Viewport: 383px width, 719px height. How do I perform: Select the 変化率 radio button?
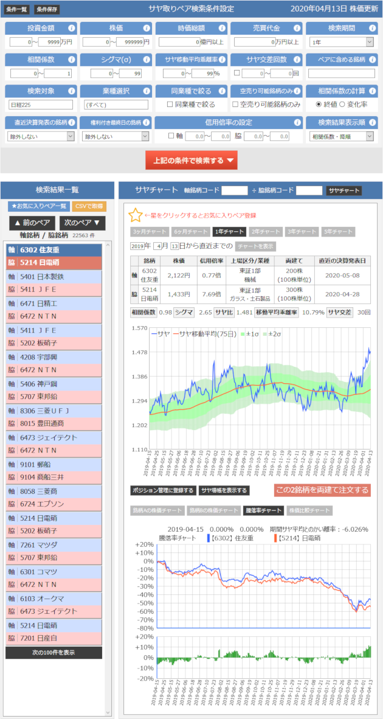point(343,105)
